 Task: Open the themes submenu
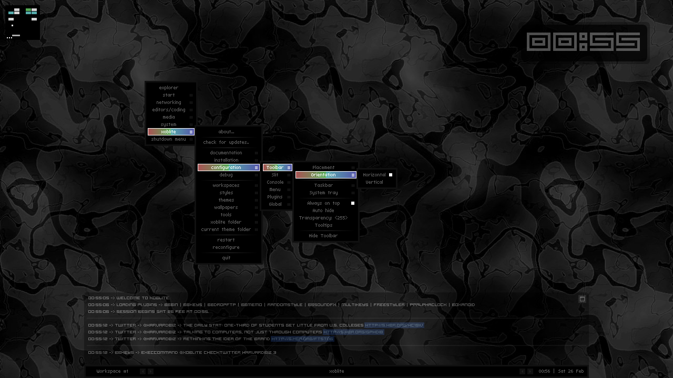(228, 200)
